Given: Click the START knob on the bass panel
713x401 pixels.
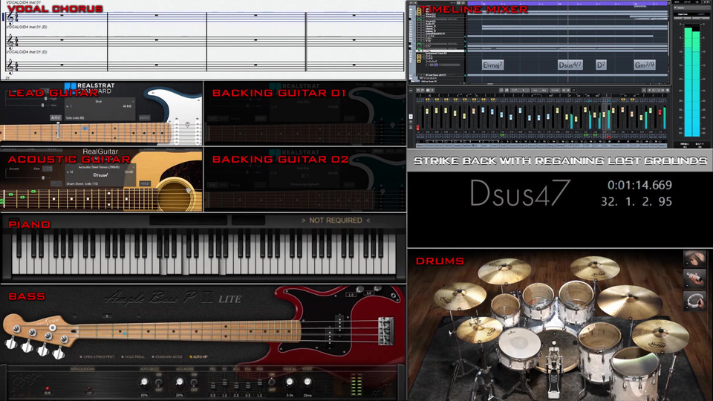Looking at the screenshot, I should 307,382.
